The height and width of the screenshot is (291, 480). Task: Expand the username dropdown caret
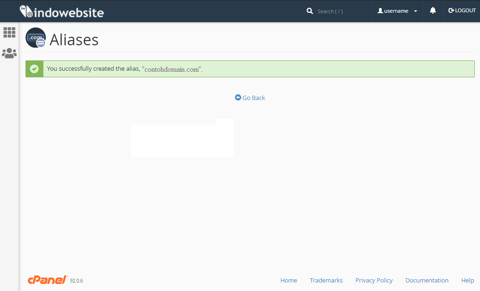415,11
